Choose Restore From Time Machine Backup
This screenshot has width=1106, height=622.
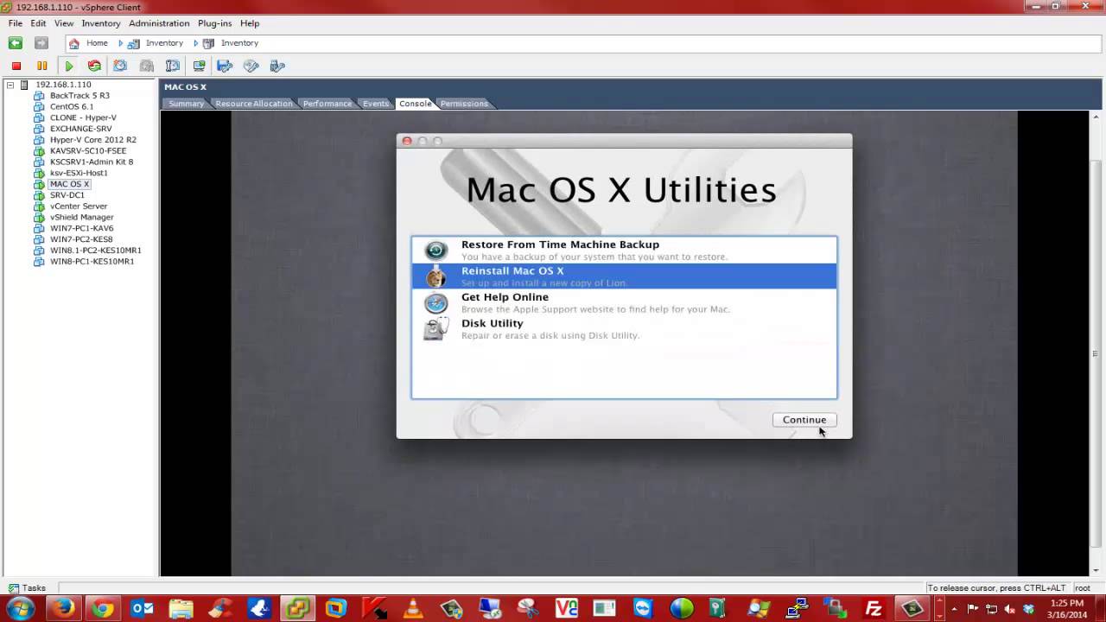coord(624,250)
